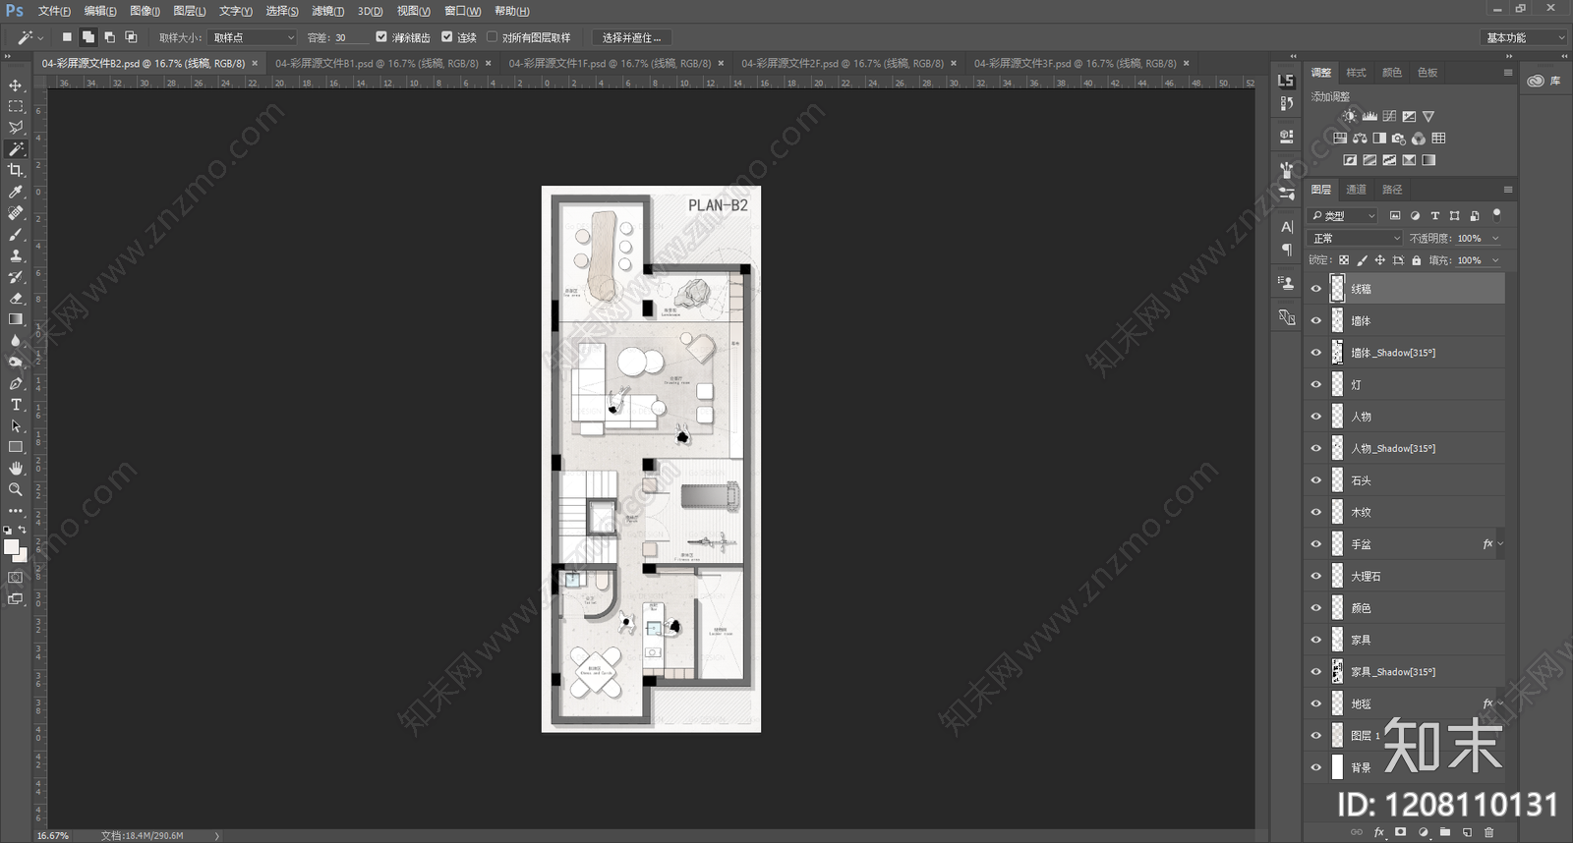This screenshot has width=1573, height=843.
Task: Add a layer style via fx icon
Action: tap(1379, 832)
